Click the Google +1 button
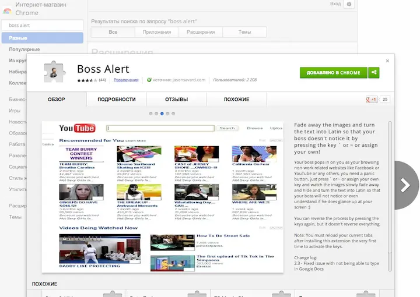 click(x=372, y=100)
